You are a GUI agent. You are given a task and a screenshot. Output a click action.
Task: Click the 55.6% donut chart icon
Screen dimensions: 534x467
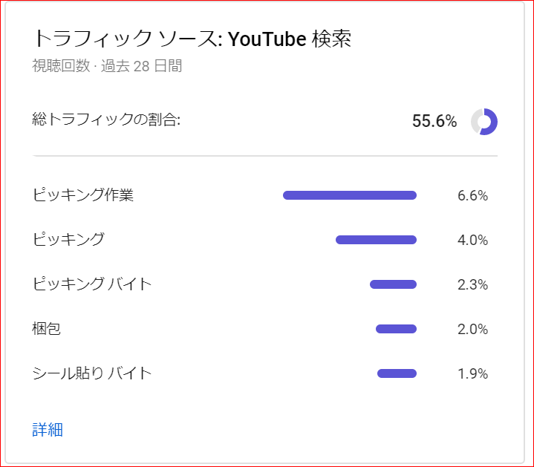[484, 122]
